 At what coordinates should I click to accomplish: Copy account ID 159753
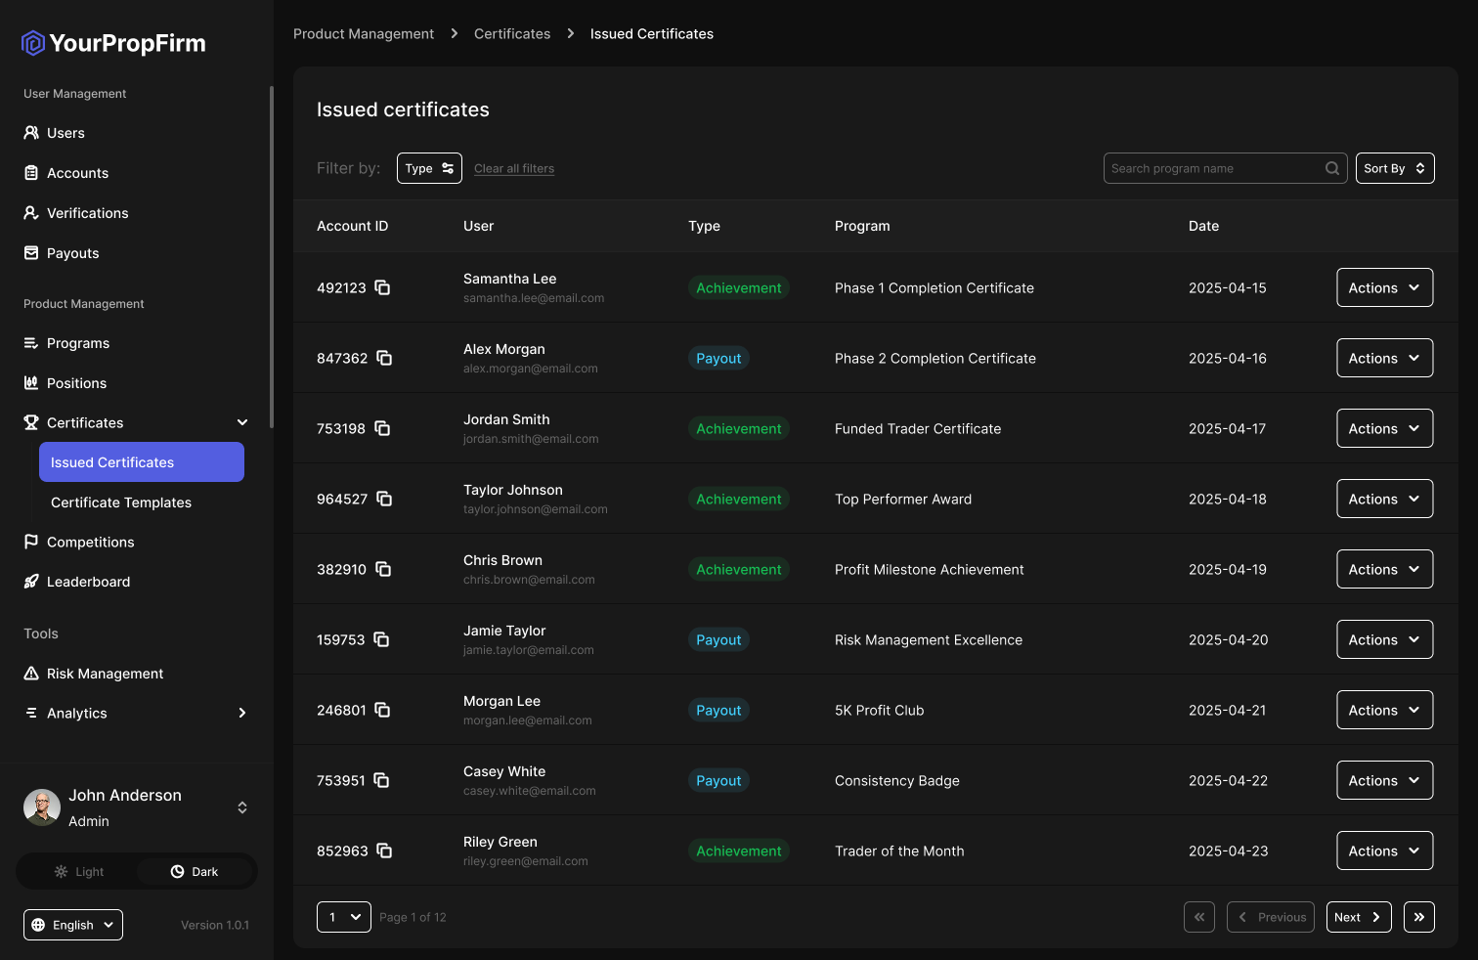[x=381, y=639]
